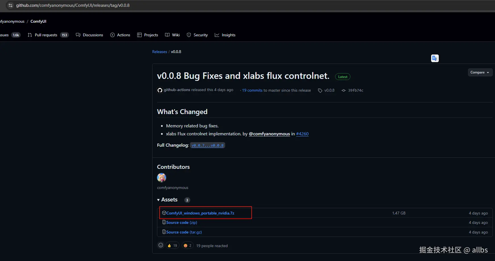Open the Compare dropdown
Image resolution: width=495 pixels, height=261 pixels.
(480, 72)
